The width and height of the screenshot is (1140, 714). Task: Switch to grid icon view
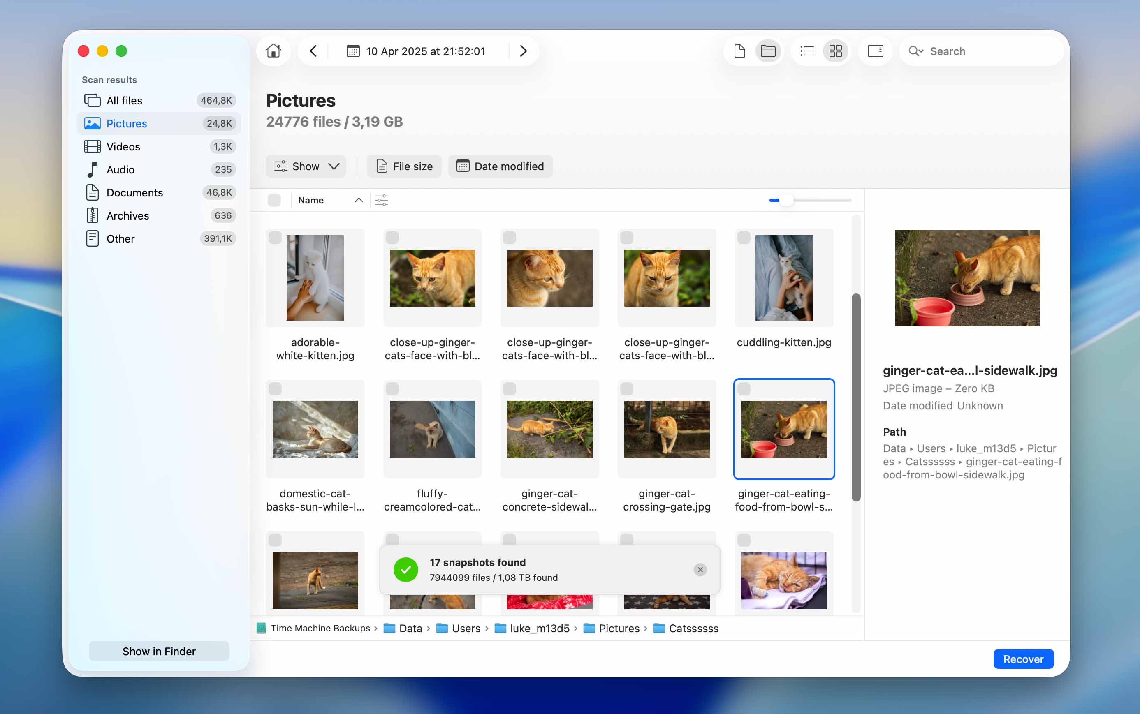pyautogui.click(x=835, y=51)
